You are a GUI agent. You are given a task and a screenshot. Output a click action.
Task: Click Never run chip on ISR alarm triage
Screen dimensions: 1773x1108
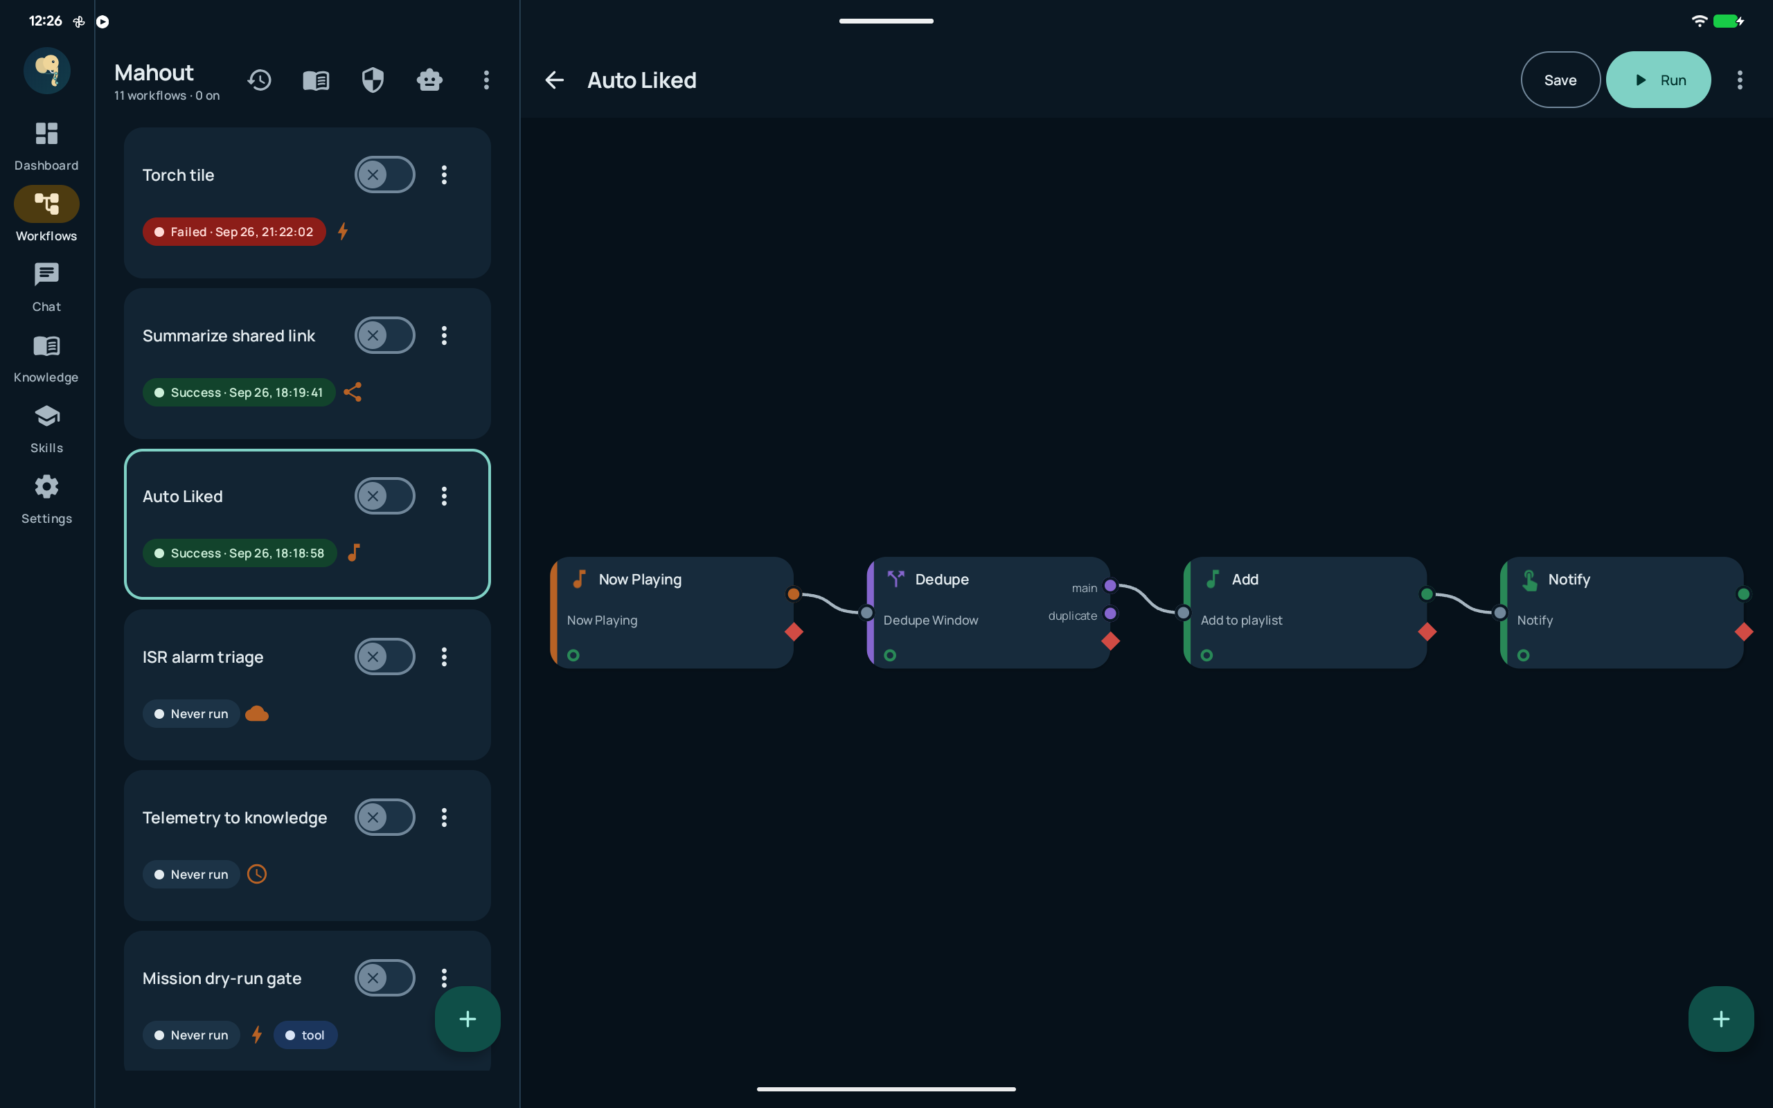point(191,713)
